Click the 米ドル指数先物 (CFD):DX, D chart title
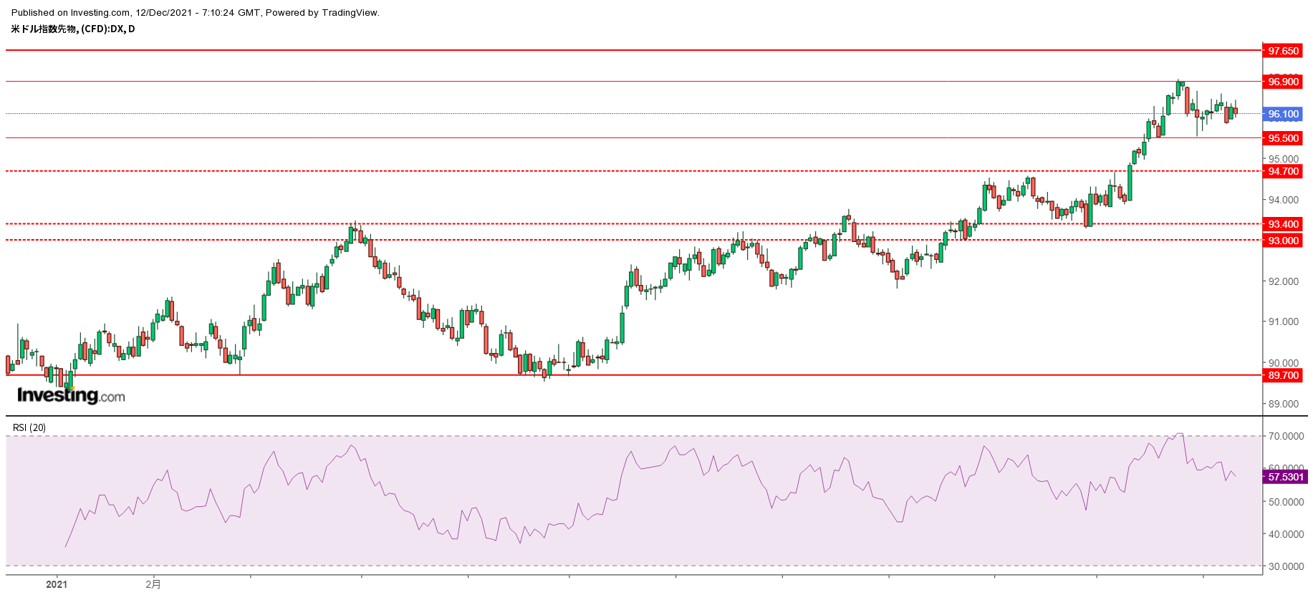The image size is (1313, 595). click(x=73, y=29)
